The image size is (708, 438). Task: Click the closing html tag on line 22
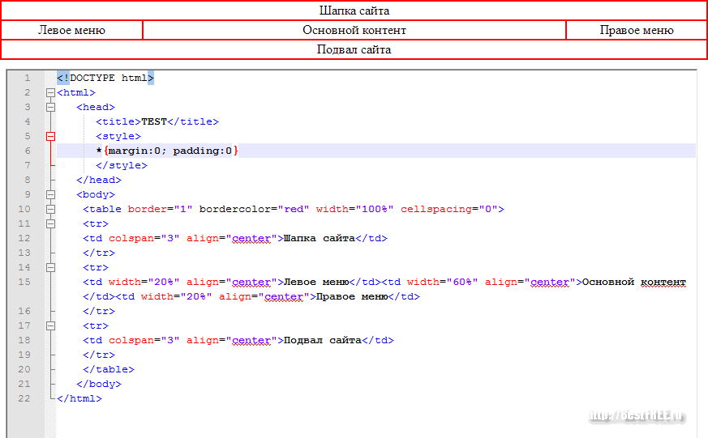[x=79, y=398]
